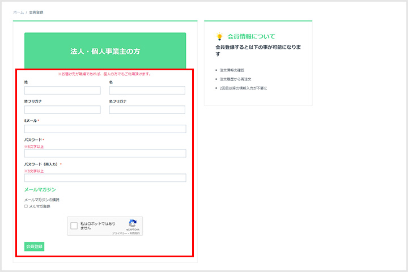Check the メルマガ登録 checkbox
Image resolution: width=408 pixels, height=272 pixels.
(x=26, y=206)
